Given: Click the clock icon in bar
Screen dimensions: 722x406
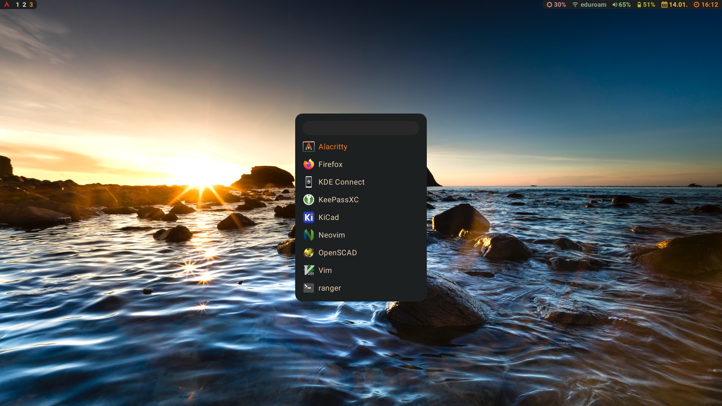Looking at the screenshot, I should [696, 5].
